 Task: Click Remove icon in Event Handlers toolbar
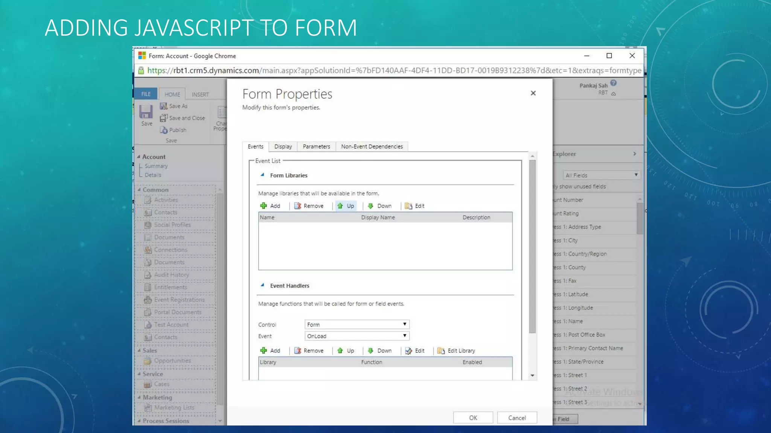pos(298,350)
